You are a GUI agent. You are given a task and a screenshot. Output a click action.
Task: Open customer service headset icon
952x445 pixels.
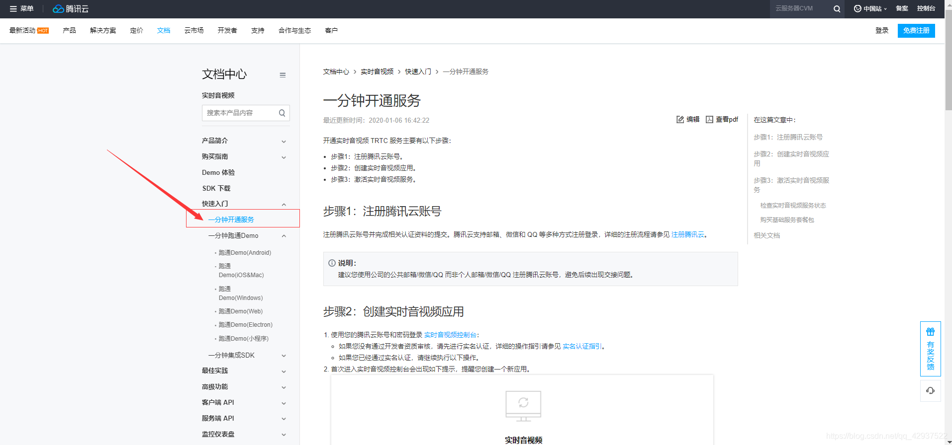click(930, 390)
